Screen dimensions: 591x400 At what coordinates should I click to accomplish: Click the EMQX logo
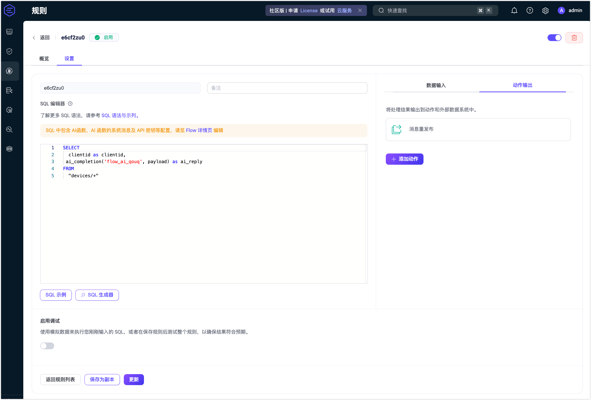[x=9, y=10]
